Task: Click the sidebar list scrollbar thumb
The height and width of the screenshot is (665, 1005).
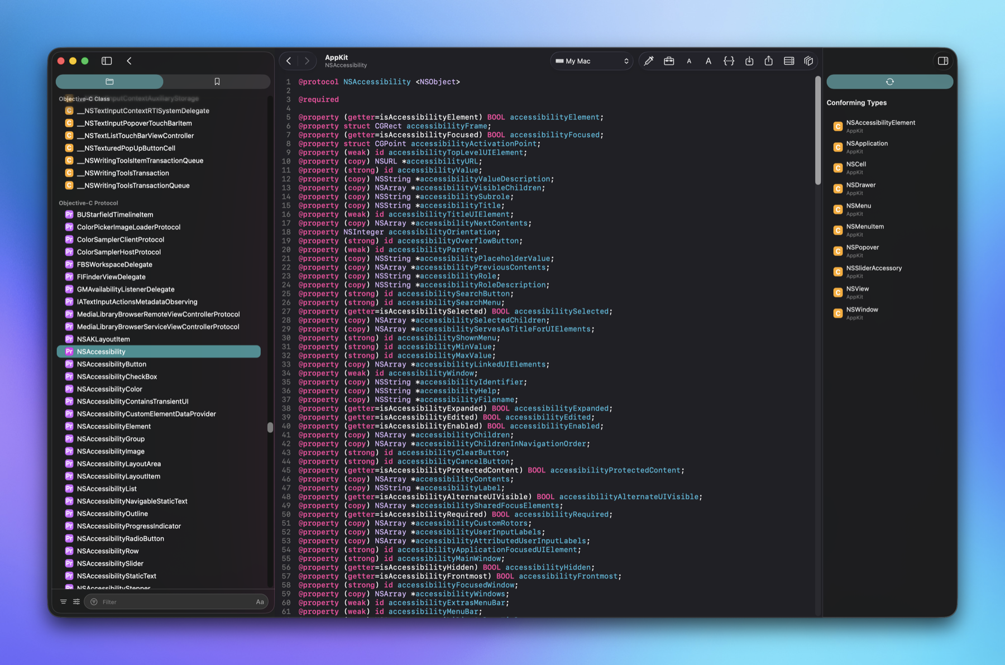Action: coord(270,427)
